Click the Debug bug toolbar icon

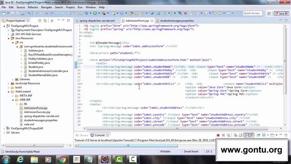[86, 13]
